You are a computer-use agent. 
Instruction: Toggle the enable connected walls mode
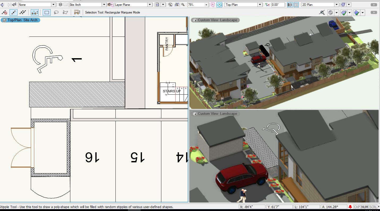coord(35,12)
